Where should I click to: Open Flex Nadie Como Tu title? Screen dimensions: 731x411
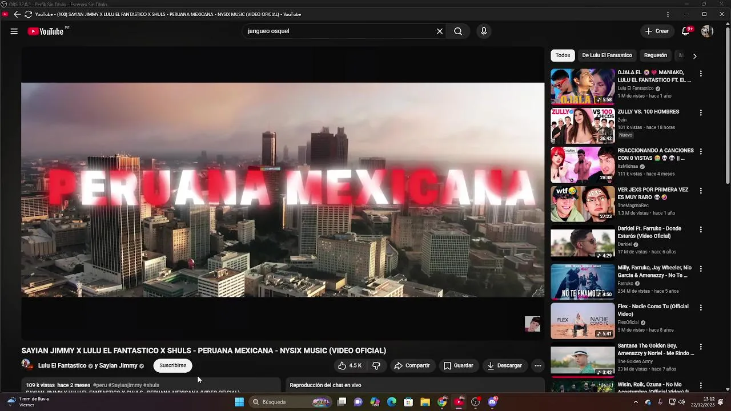pos(653,311)
